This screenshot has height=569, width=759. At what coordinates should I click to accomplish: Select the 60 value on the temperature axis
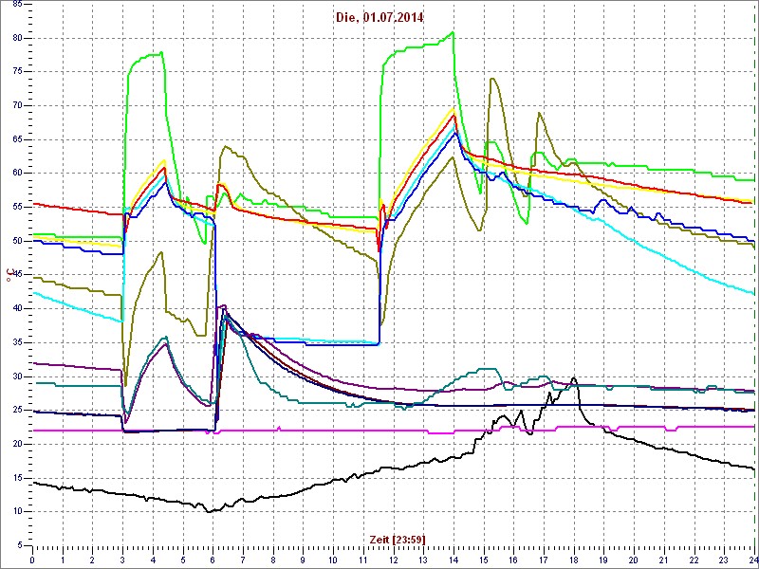[16, 174]
